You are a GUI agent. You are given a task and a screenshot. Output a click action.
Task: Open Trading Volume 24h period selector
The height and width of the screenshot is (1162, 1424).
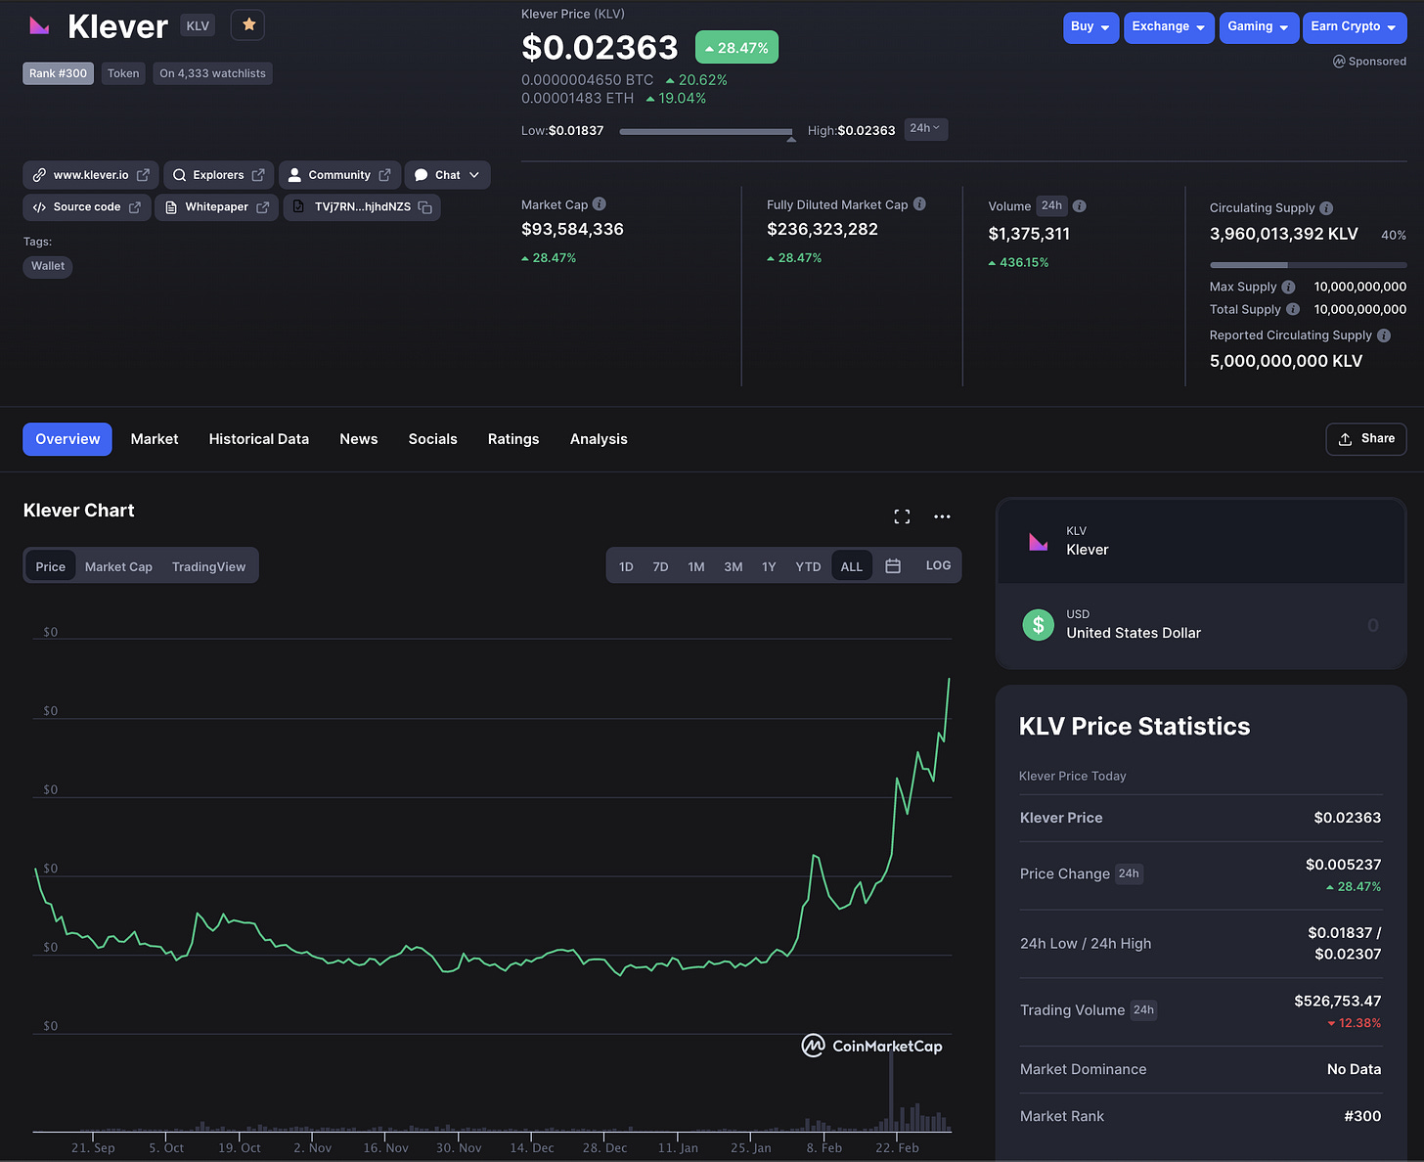[1143, 1009]
